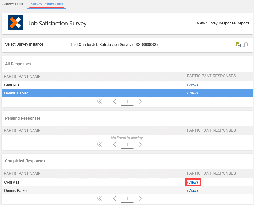Go to previous page in Completed Responses
The height and width of the screenshot is (205, 254).
pyautogui.click(x=115, y=198)
